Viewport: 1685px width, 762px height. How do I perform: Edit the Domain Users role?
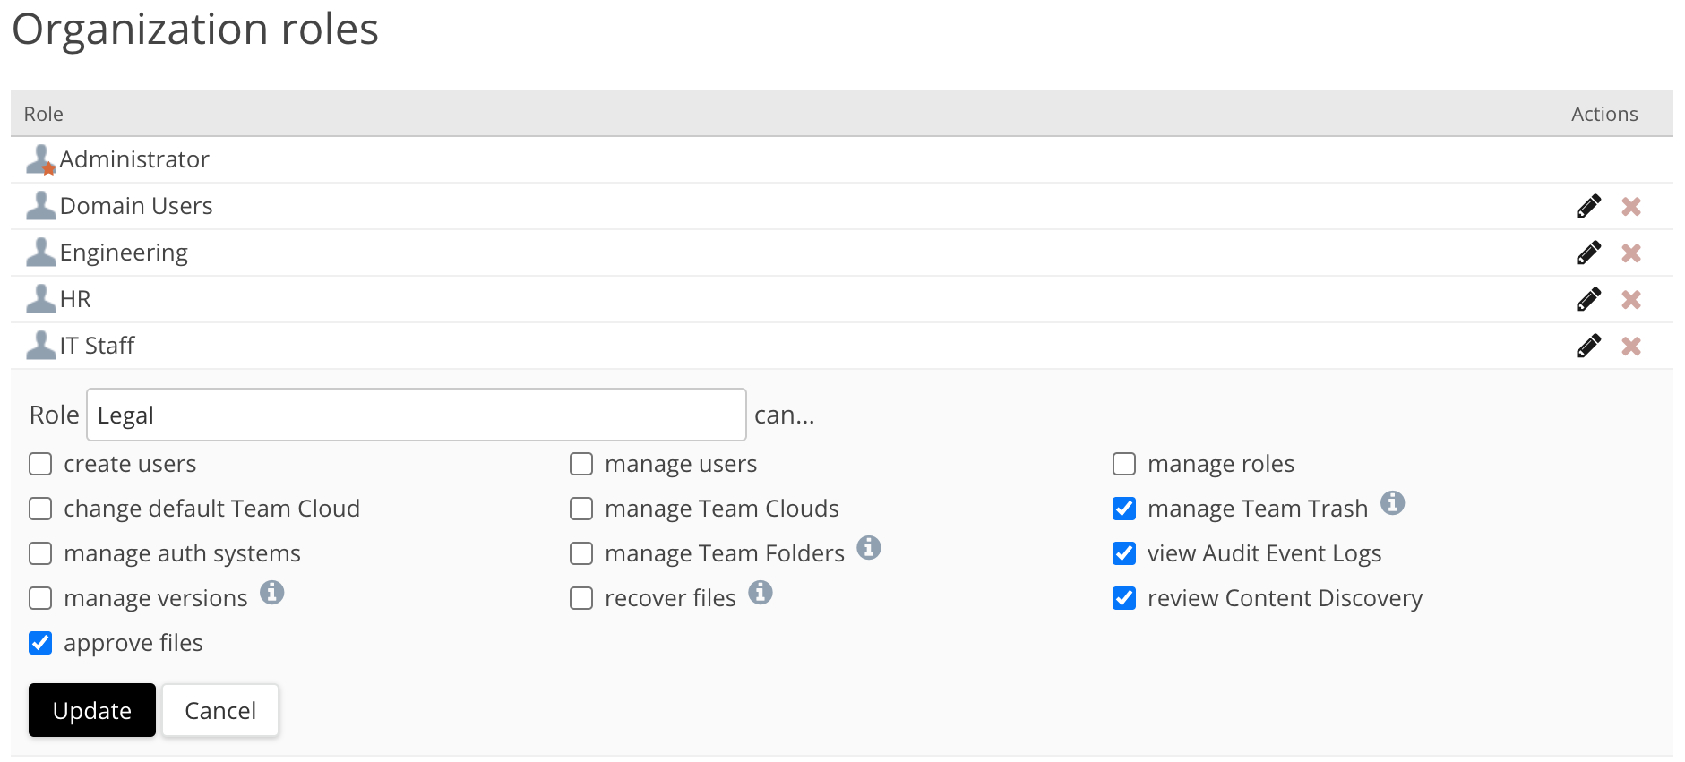[1588, 207]
